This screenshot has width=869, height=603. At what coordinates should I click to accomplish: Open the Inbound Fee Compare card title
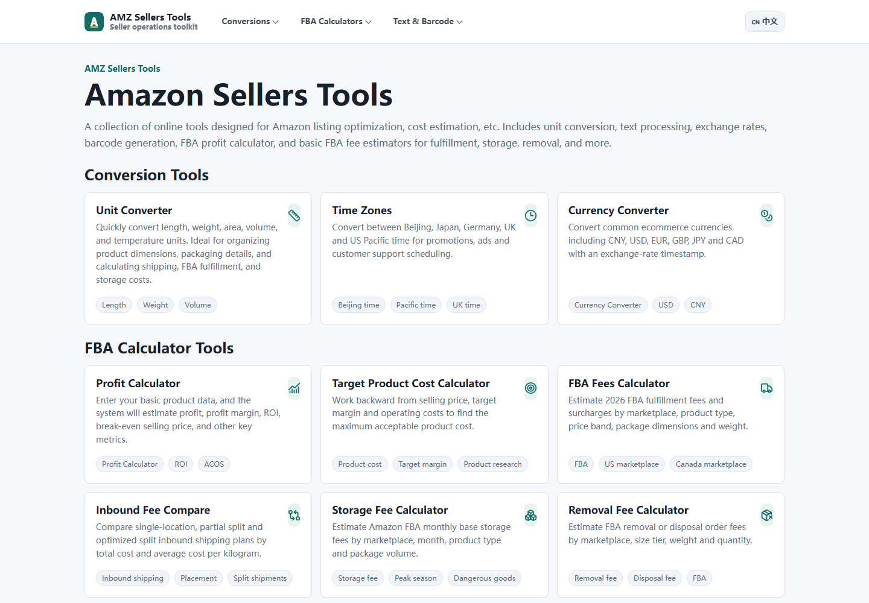(x=153, y=510)
